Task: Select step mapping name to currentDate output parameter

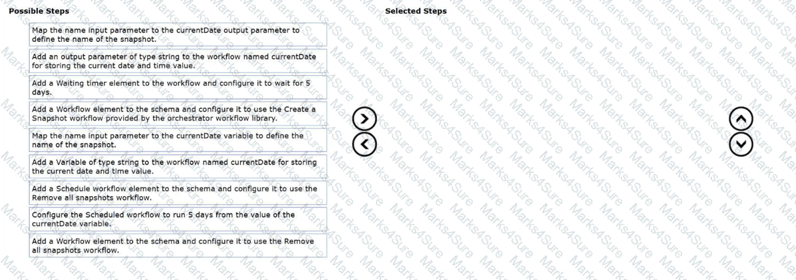Action: coord(178,35)
